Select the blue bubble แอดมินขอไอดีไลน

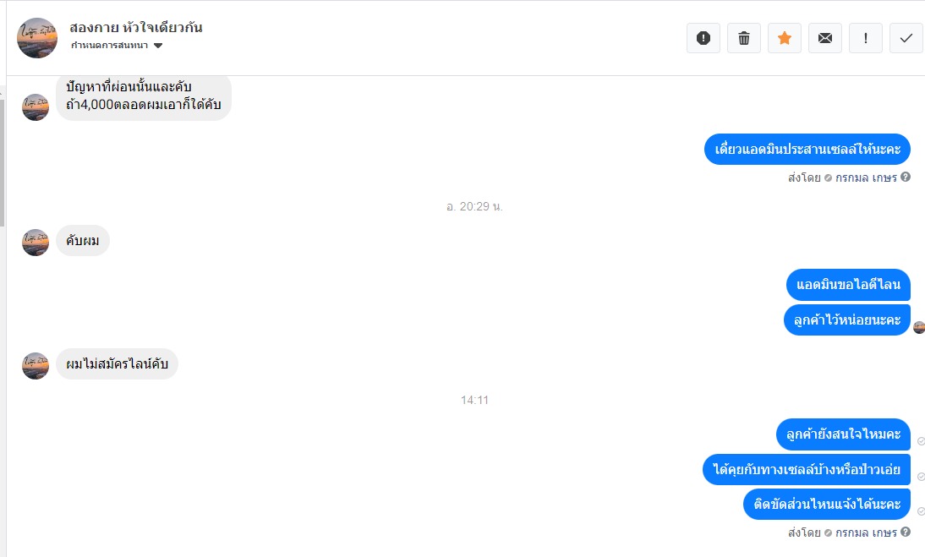coord(848,285)
